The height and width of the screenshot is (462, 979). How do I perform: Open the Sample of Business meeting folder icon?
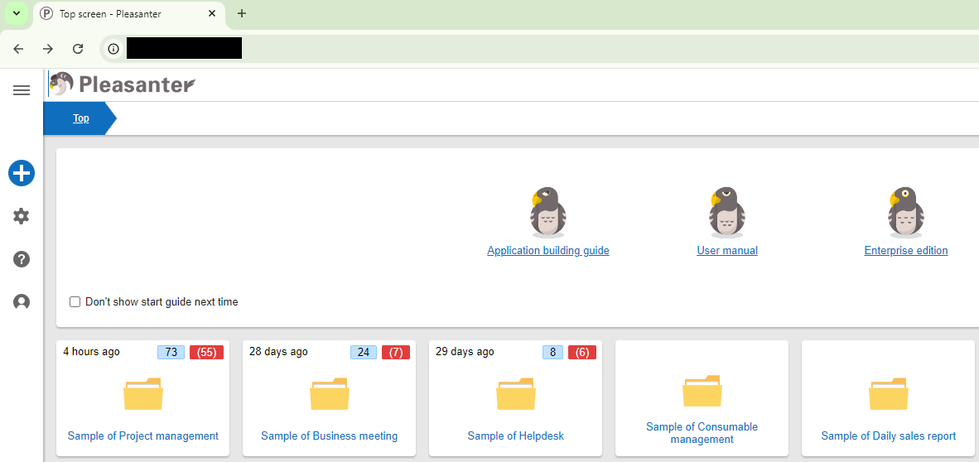tap(329, 394)
